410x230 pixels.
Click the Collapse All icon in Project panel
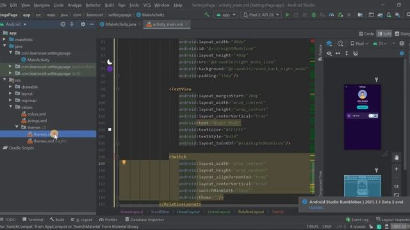click(x=72, y=24)
